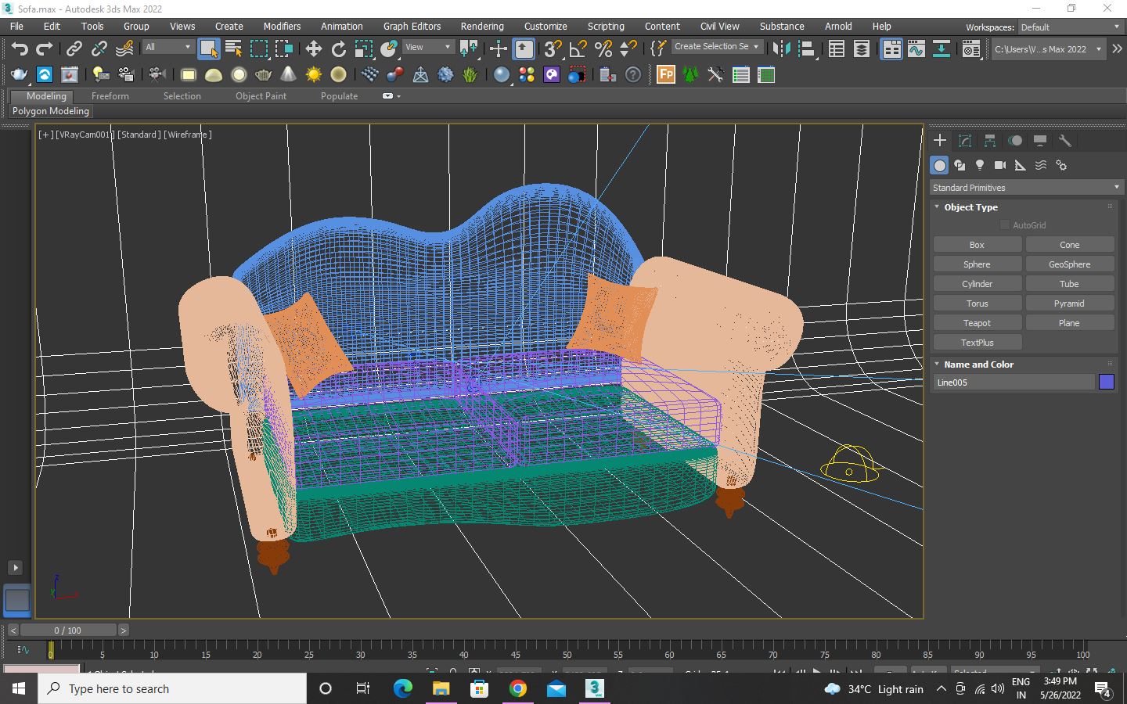The height and width of the screenshot is (704, 1127).
Task: Activate the Select and Rotate tool
Action: coord(338,49)
